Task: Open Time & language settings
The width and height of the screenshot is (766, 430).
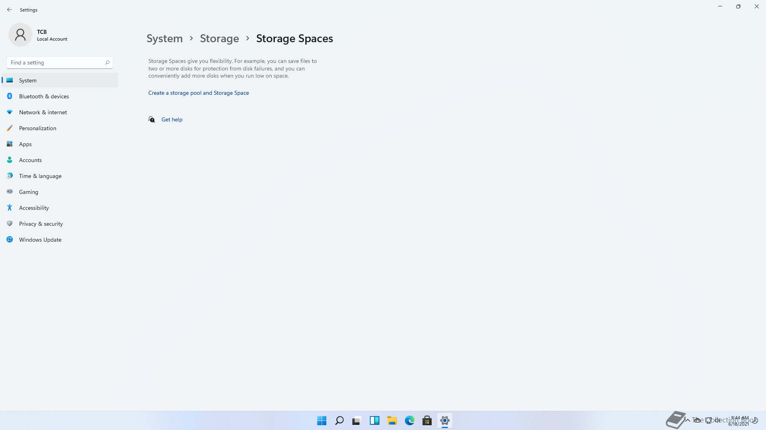Action: [x=60, y=176]
